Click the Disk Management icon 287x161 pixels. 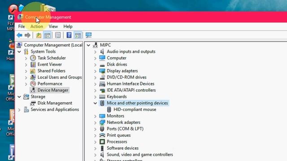point(33,103)
